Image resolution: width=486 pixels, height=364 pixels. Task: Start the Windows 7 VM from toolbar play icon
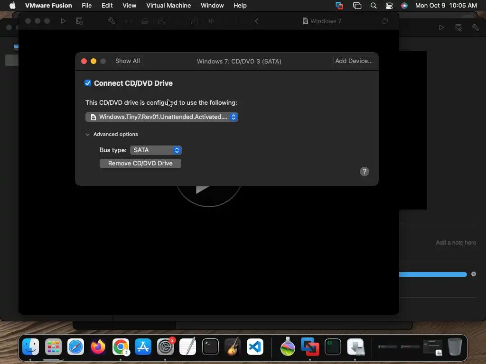(x=63, y=21)
